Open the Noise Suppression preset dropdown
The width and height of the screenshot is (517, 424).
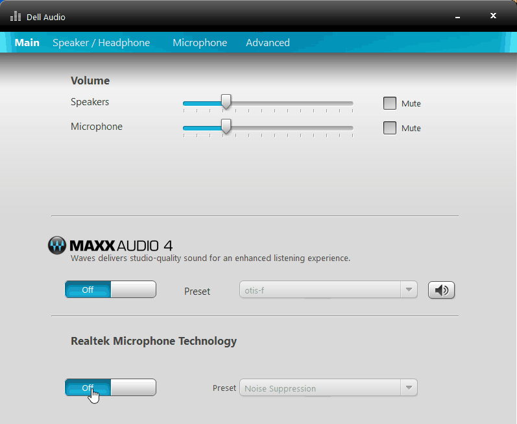pos(328,388)
